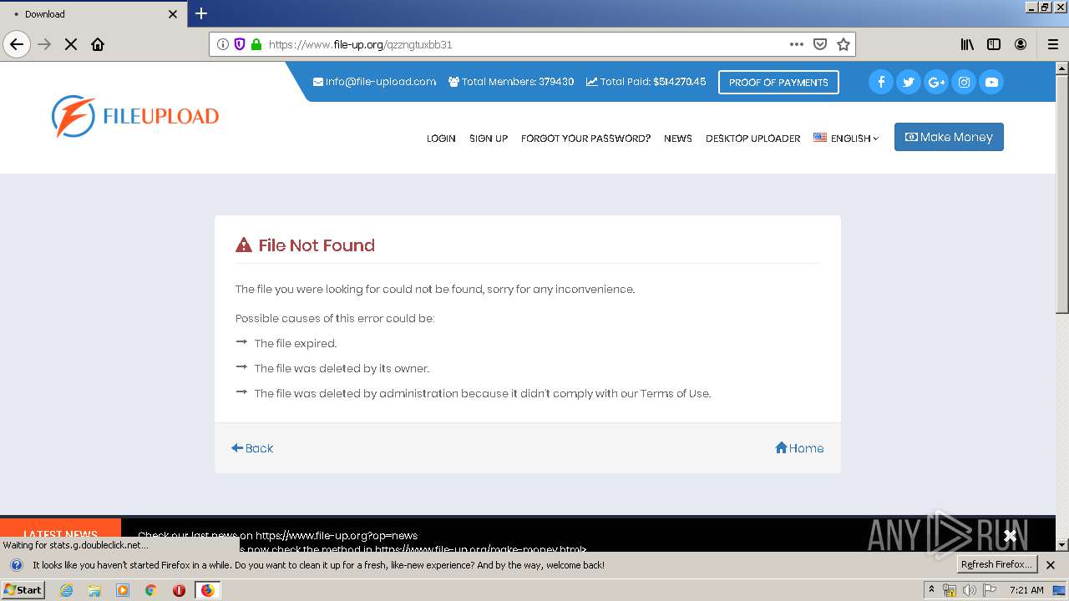This screenshot has width=1069, height=601.
Task: Save page to Pocket icon
Action: tap(820, 44)
